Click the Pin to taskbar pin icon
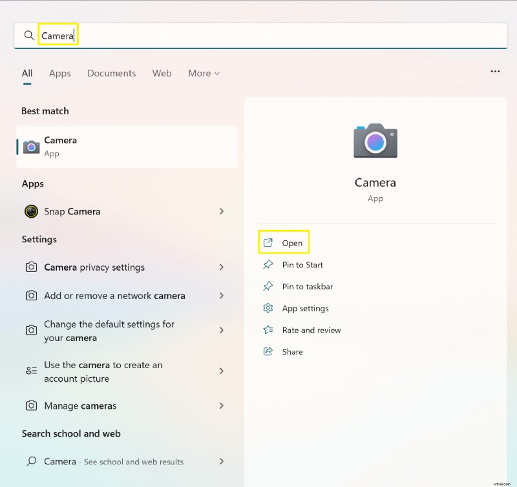The width and height of the screenshot is (517, 487). [x=268, y=286]
